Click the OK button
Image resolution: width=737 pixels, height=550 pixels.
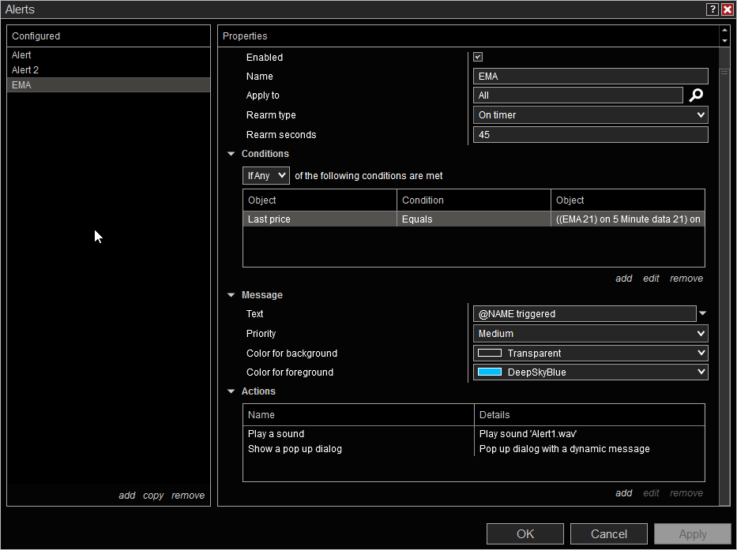pos(525,534)
